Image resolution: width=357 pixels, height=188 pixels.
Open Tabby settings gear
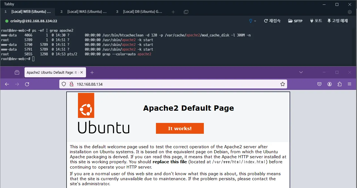click(x=350, y=12)
